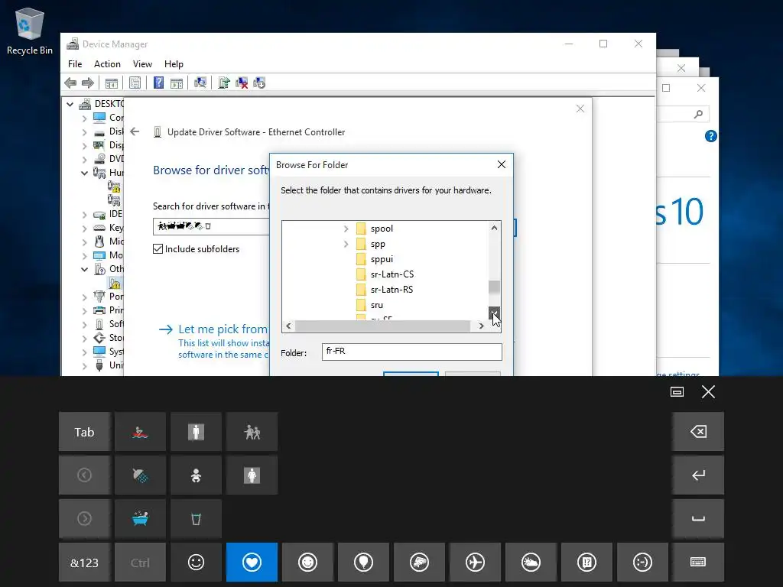Click the folder list scroll-down arrow

coord(494,313)
